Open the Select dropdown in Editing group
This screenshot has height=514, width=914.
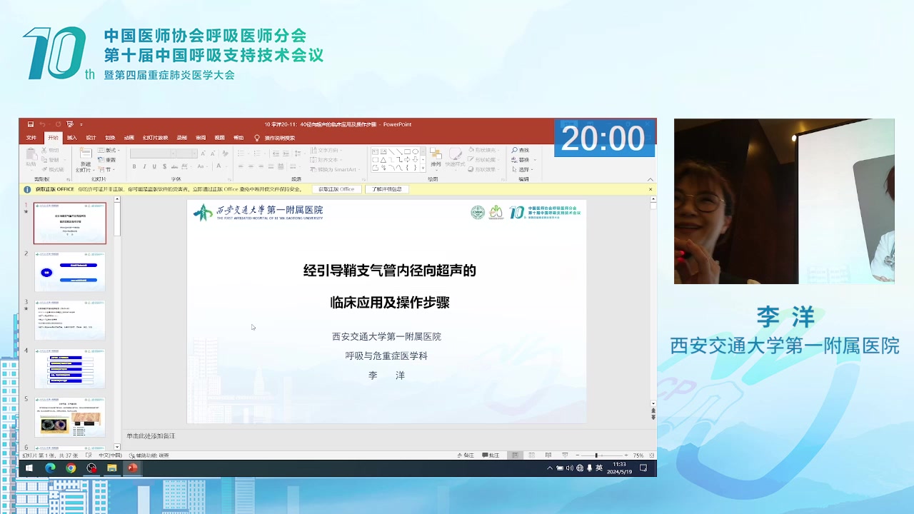[x=523, y=169]
